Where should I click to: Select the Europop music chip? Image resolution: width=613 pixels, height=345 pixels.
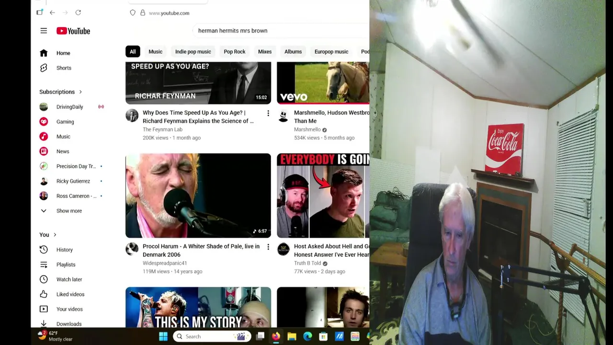331,52
